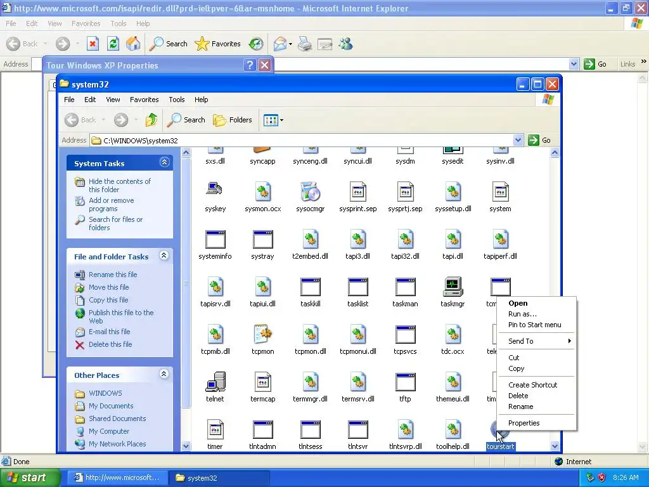Click red security shield tray icon
The image size is (649, 487).
pos(602,477)
